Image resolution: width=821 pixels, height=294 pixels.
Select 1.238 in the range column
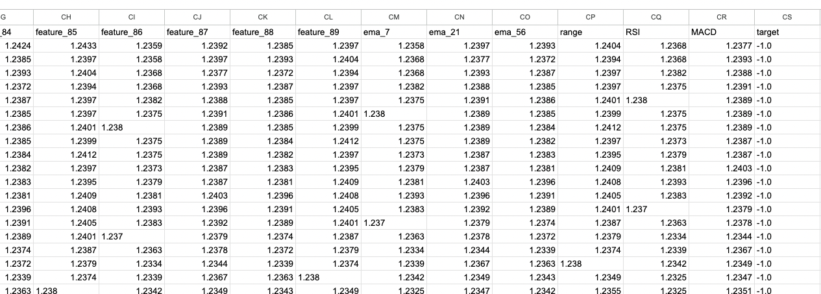point(591,263)
